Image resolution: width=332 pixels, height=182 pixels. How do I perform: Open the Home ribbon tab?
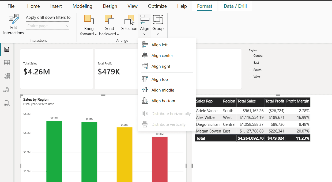pos(33,6)
